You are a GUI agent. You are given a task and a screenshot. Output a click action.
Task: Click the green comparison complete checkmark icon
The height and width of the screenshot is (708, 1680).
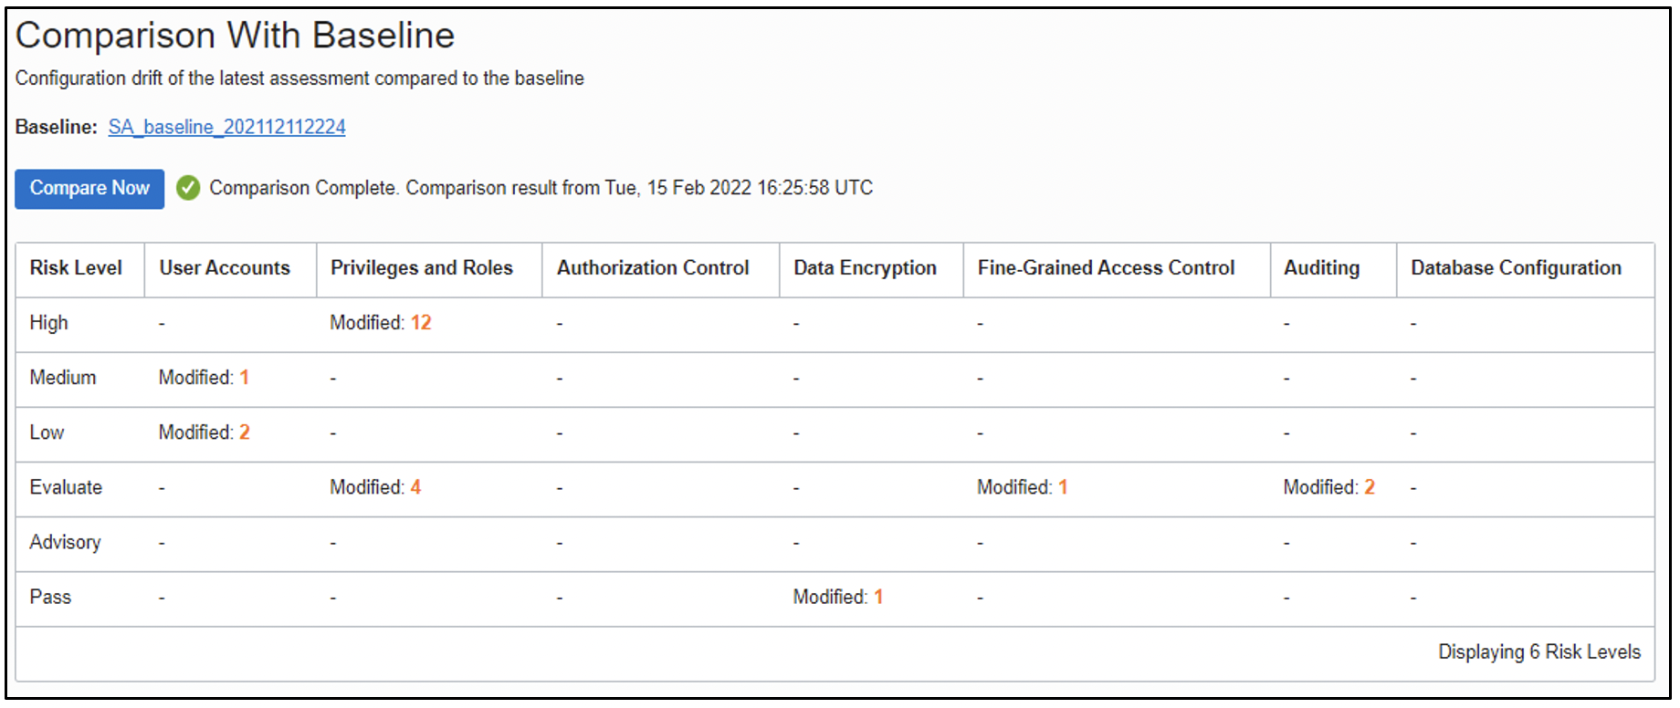188,188
